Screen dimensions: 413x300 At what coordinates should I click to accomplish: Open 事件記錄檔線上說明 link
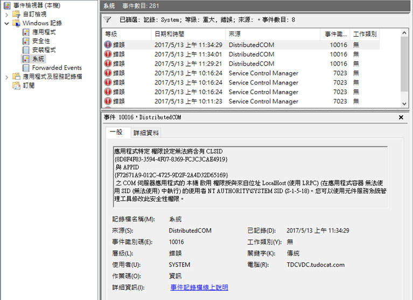point(199,288)
